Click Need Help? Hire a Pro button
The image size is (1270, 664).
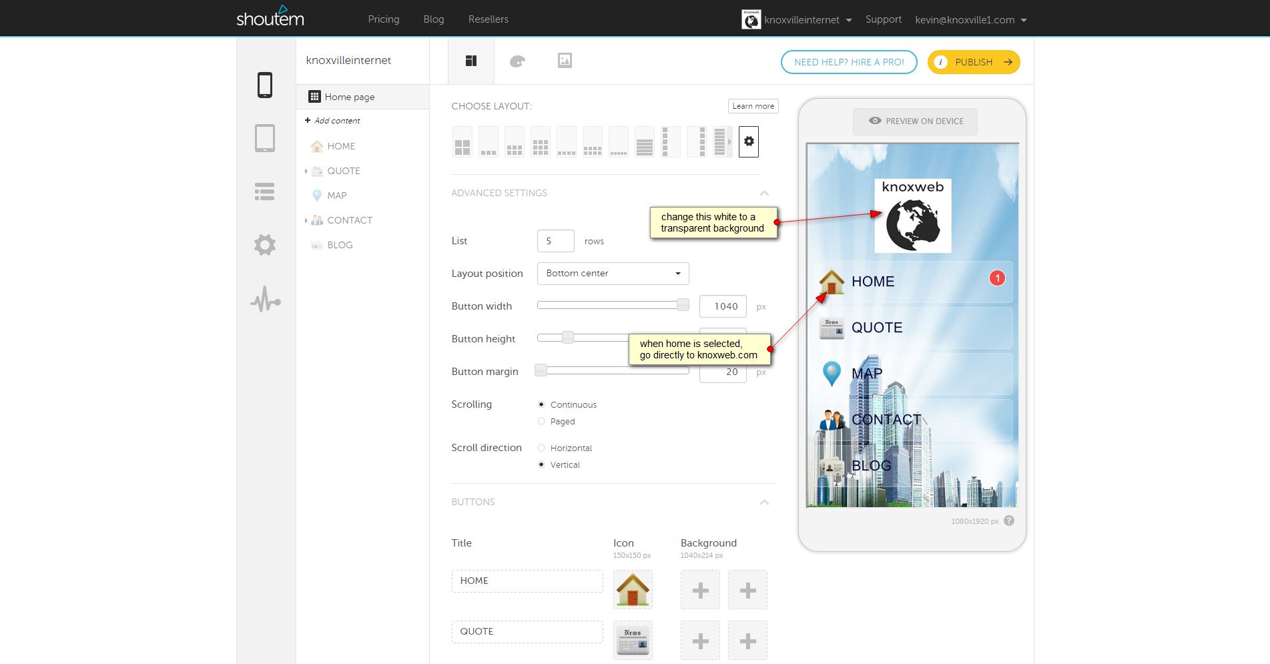[849, 62]
